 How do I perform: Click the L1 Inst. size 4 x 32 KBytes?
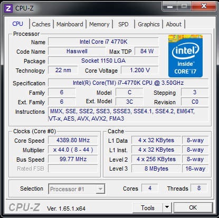point(156,150)
